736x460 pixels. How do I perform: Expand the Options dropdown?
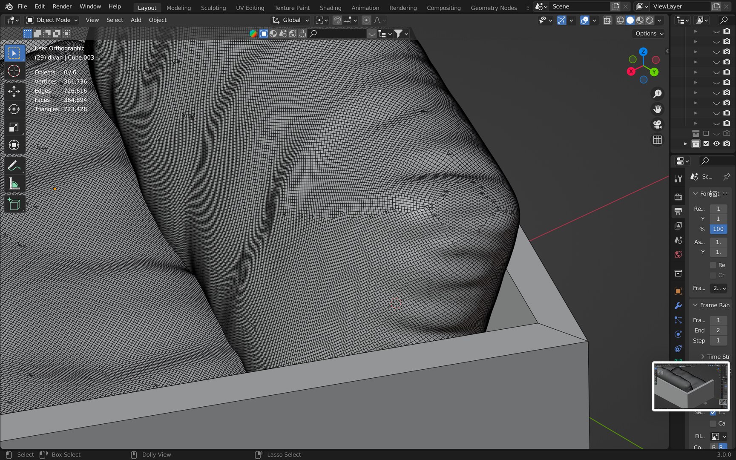point(649,34)
